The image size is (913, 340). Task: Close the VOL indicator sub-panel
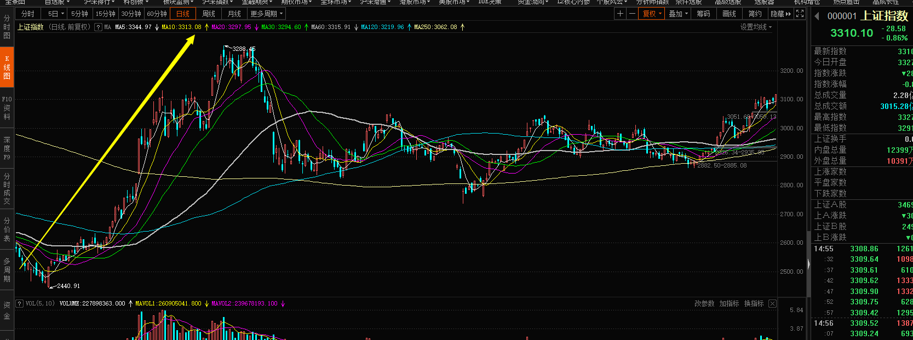click(772, 303)
